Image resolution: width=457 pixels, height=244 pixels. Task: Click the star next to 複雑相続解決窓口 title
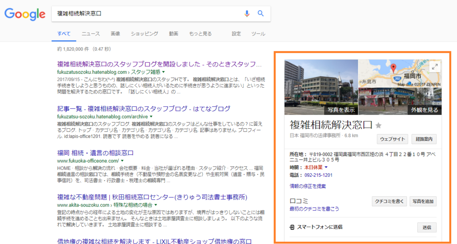[378, 126]
